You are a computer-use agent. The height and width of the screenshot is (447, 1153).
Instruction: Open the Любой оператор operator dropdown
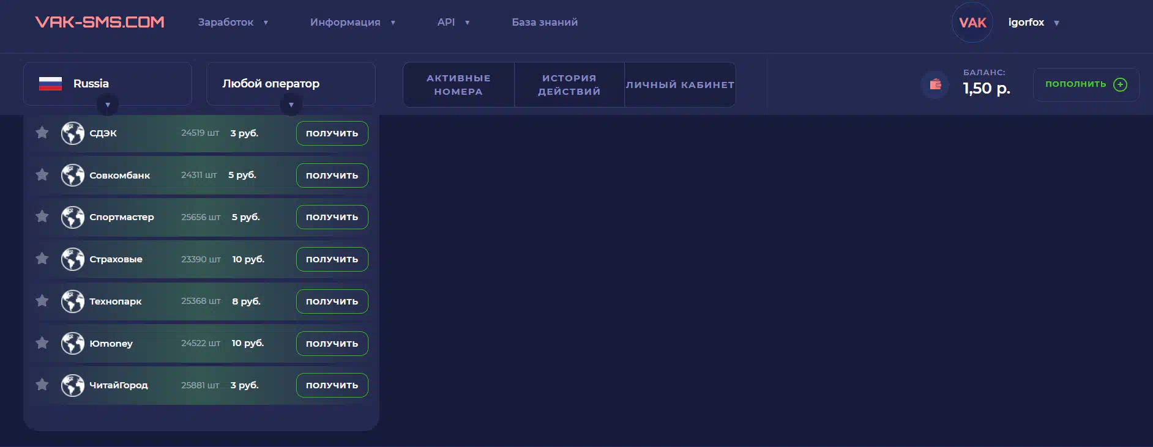click(x=291, y=84)
